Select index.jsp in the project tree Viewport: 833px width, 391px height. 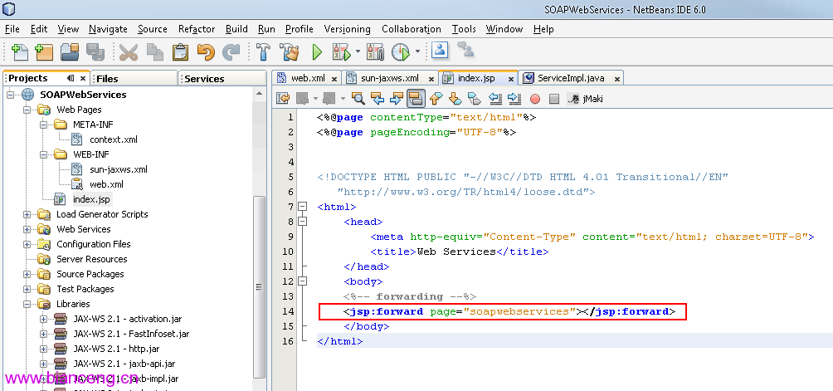point(91,200)
